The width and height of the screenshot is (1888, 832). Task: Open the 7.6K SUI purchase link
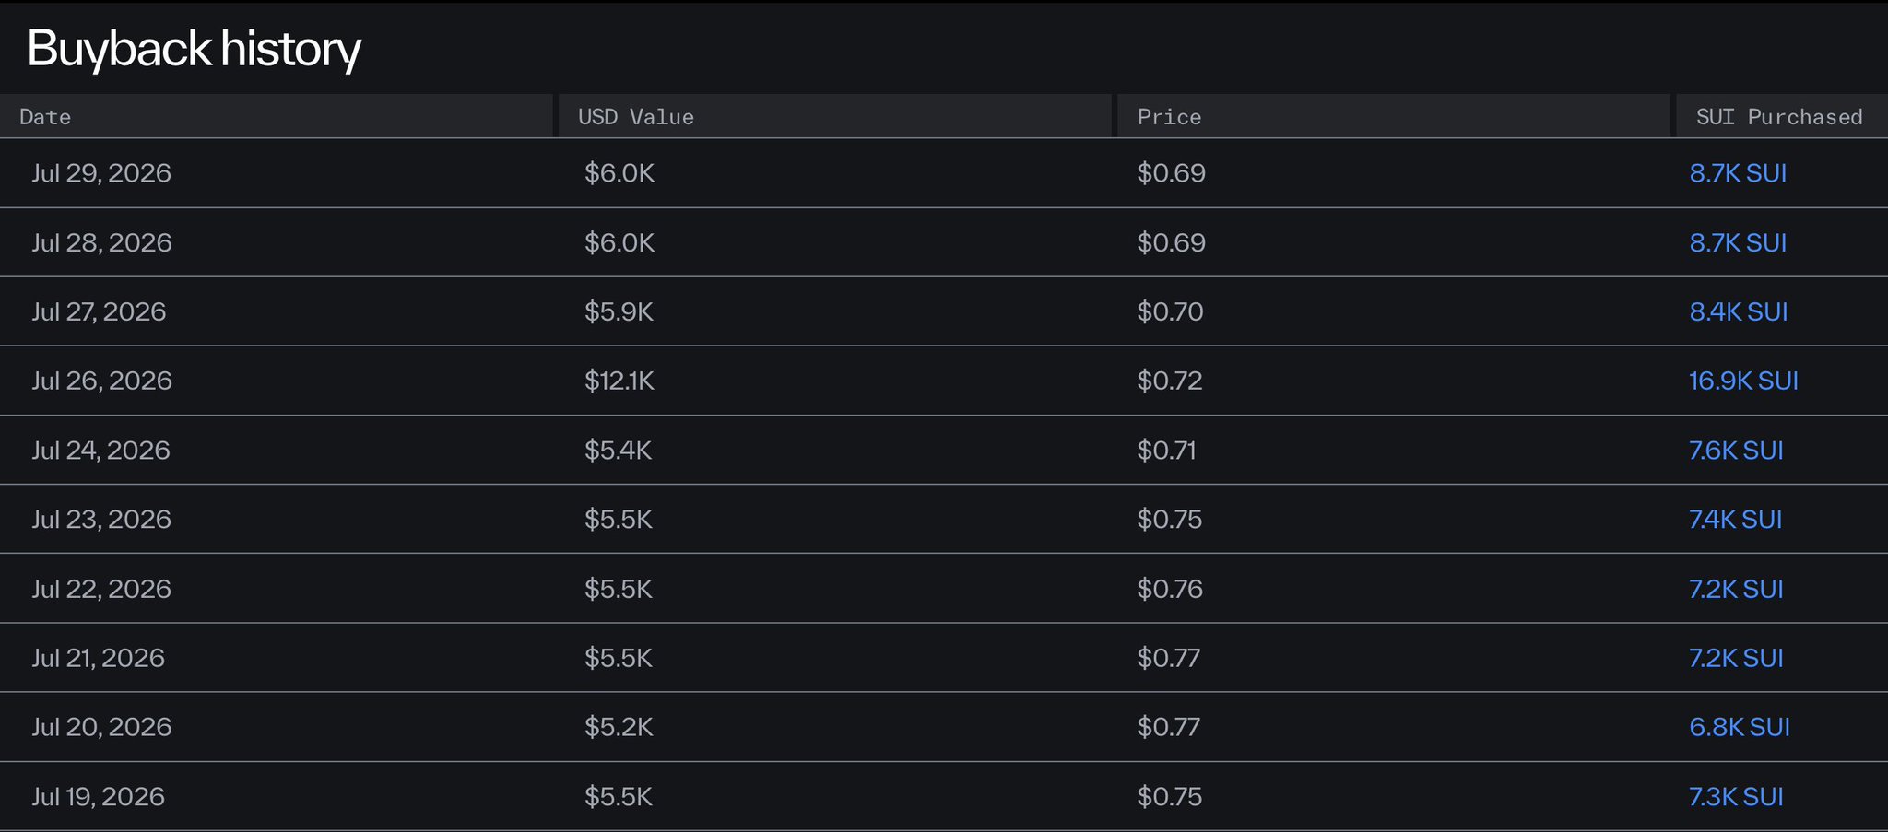click(1736, 451)
